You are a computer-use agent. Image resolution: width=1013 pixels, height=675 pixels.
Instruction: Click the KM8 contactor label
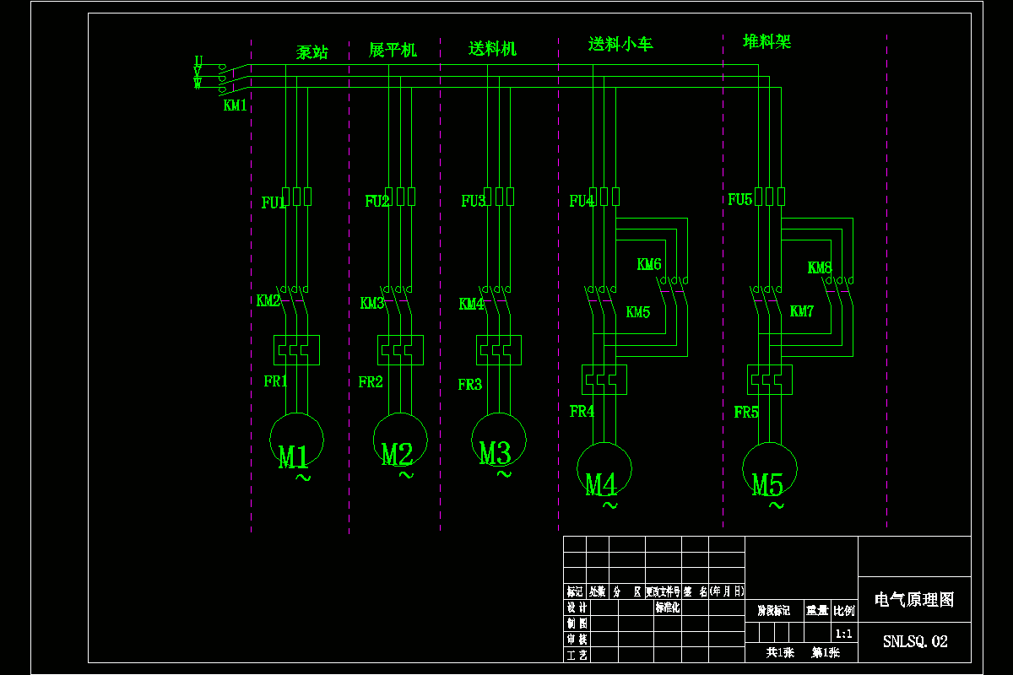click(820, 267)
